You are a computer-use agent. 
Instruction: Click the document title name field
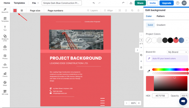(x=62, y=3)
